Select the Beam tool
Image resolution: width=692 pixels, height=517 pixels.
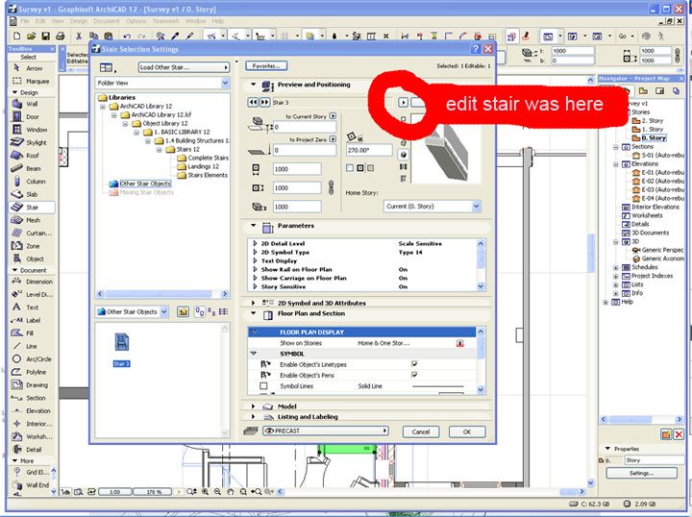[32, 168]
